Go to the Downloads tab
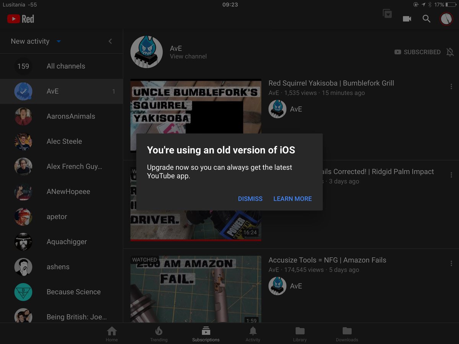459x344 pixels. pos(347,334)
